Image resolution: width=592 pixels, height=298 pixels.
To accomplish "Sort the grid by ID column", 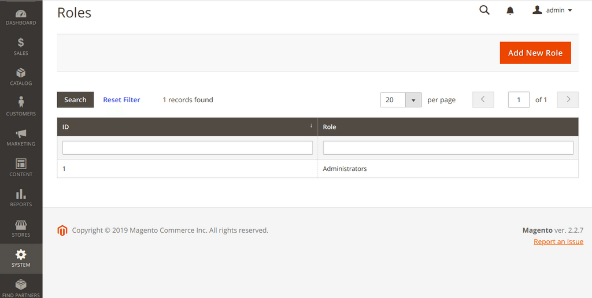I will coord(187,126).
